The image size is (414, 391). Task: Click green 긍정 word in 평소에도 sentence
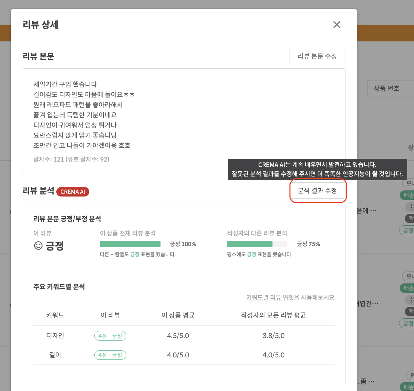(251, 254)
